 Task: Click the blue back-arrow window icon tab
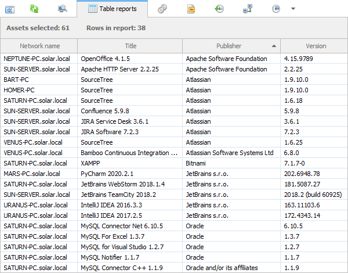pyautogui.click(x=10, y=9)
